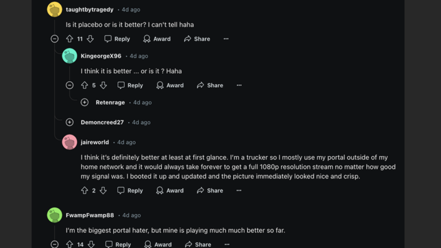
Task: Open more options menu on jaireworld's comment
Action: (239, 191)
